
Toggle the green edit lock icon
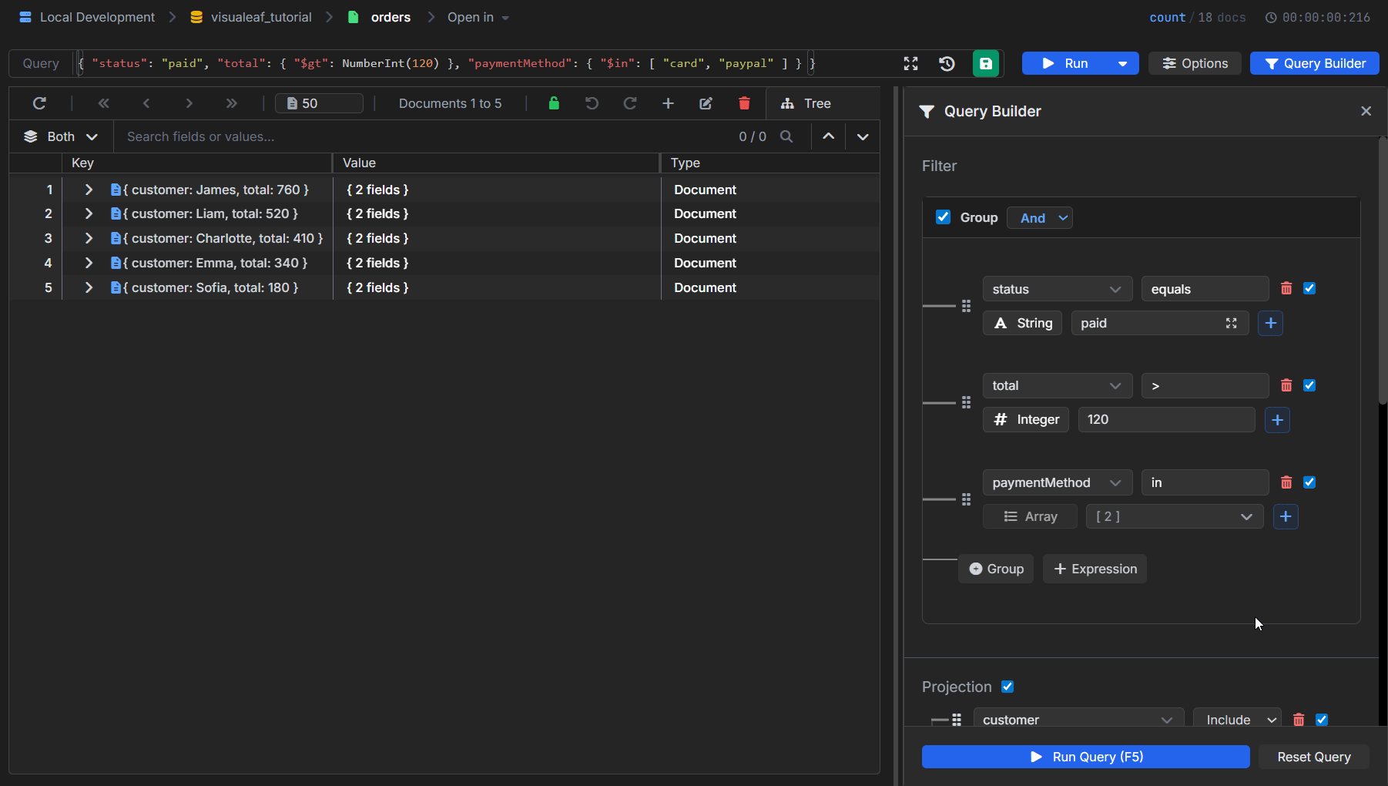[554, 103]
